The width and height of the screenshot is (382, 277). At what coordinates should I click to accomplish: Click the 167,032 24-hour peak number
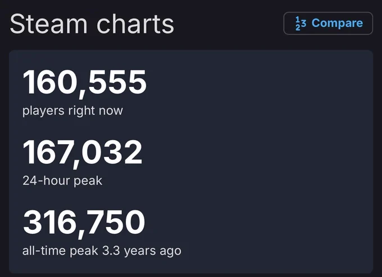[x=83, y=153]
